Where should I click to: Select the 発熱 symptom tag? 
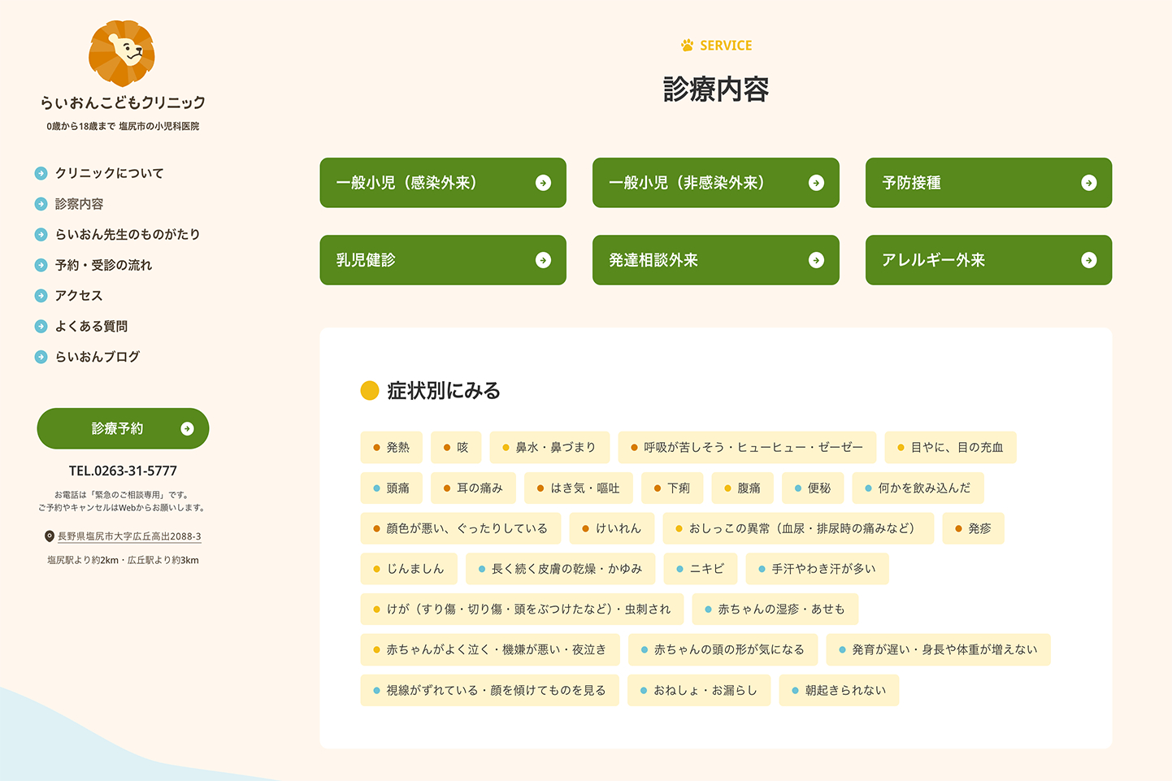point(392,448)
